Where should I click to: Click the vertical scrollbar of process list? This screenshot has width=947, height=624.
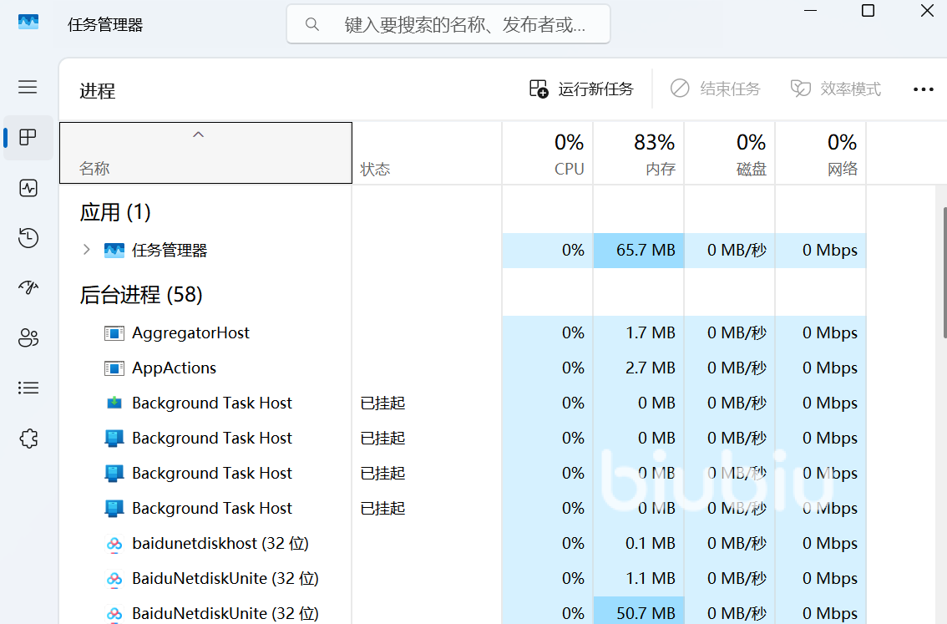click(944, 267)
